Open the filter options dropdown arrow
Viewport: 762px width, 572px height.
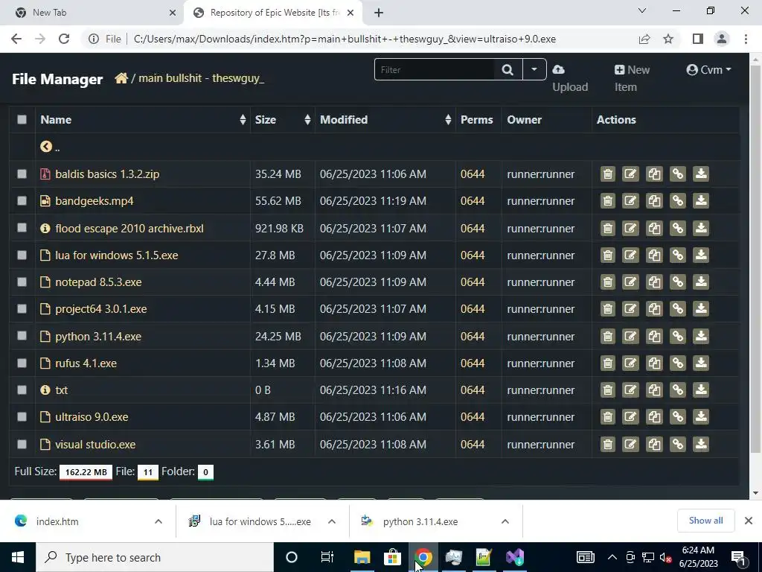534,69
